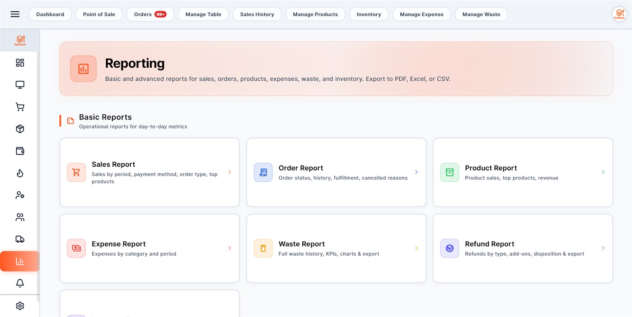
Task: Open the settings gear in sidebar
Action: pyautogui.click(x=20, y=306)
